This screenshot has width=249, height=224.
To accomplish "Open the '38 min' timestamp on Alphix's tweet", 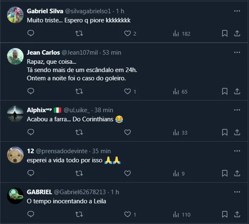I will click(103, 110).
